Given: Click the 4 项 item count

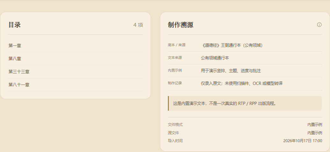Looking at the screenshot, I should [138, 25].
